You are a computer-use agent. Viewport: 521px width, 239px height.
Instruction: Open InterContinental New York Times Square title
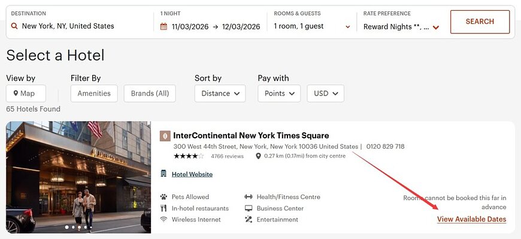pos(251,135)
